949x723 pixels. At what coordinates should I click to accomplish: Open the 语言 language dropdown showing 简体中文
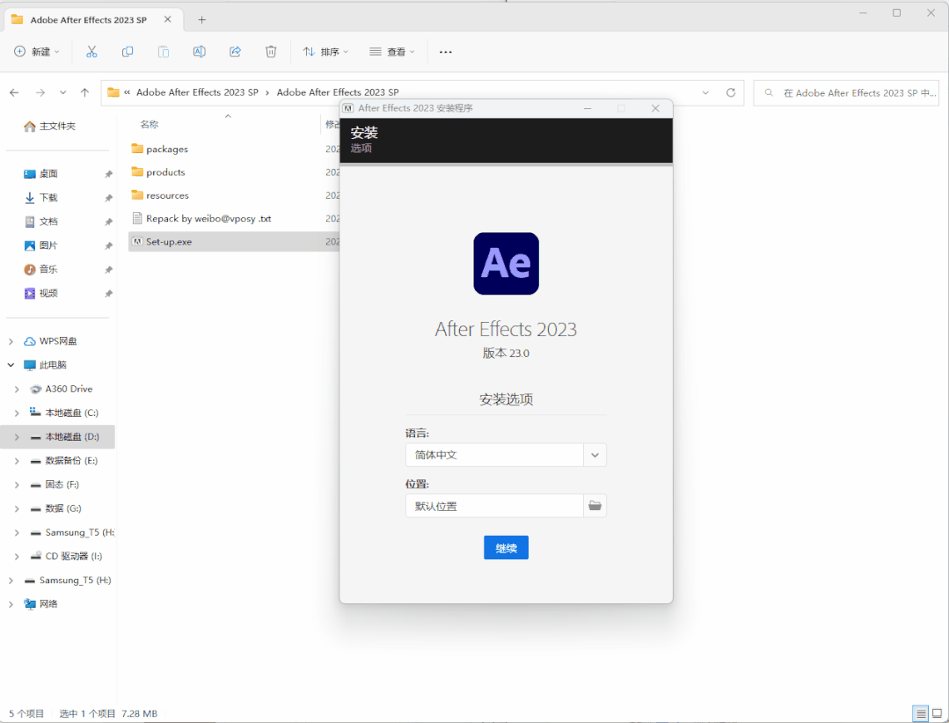point(595,455)
